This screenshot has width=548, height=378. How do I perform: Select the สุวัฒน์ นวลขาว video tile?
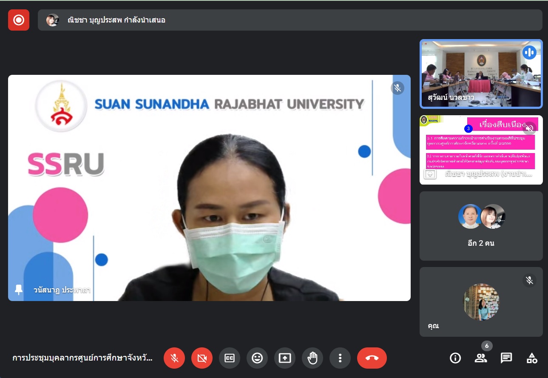[x=481, y=74]
